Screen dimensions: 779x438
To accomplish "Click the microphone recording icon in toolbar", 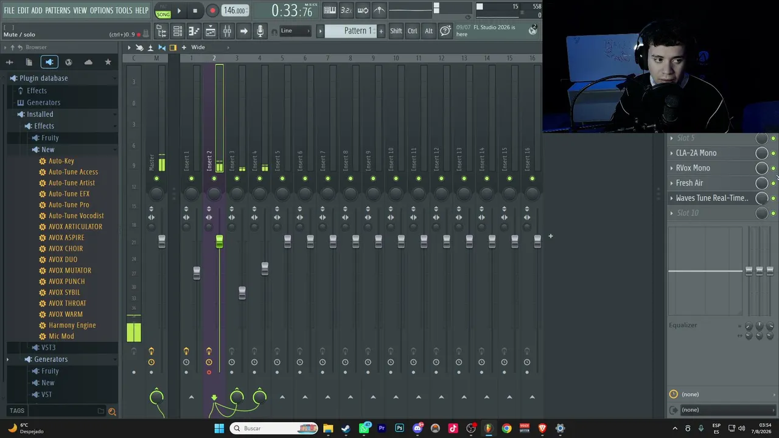I will click(x=260, y=31).
